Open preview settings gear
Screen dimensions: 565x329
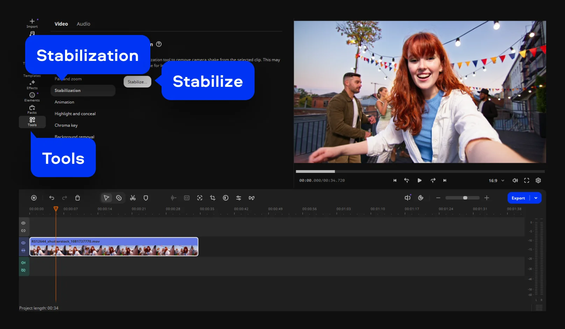[538, 181]
